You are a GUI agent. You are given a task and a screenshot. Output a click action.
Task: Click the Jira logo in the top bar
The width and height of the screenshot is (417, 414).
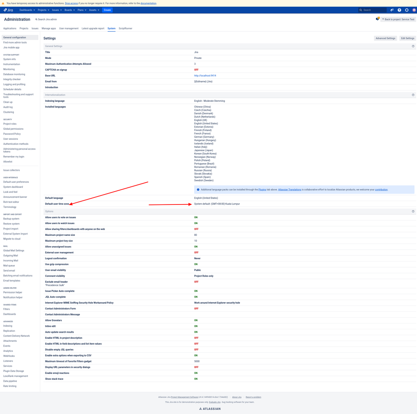(x=8, y=10)
